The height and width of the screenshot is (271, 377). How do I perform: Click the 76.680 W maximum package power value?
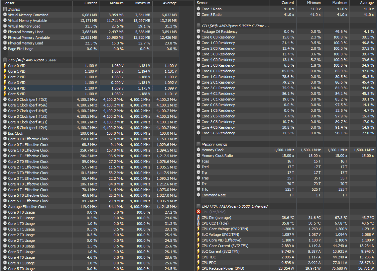point(338,268)
